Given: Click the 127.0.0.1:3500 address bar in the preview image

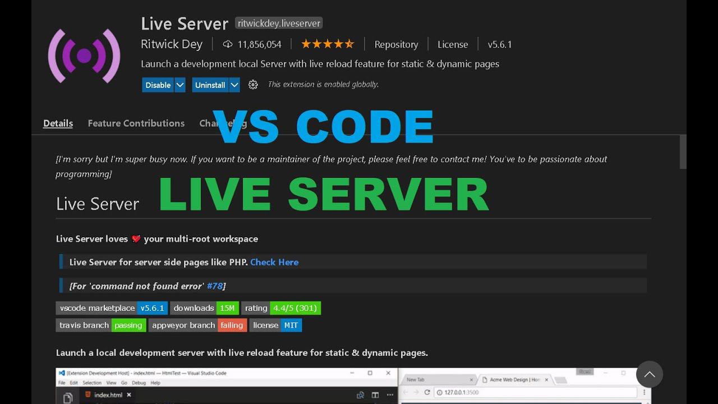Looking at the screenshot, I should (536, 393).
